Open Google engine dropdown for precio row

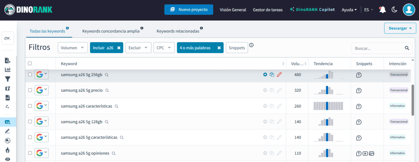coord(41,90)
